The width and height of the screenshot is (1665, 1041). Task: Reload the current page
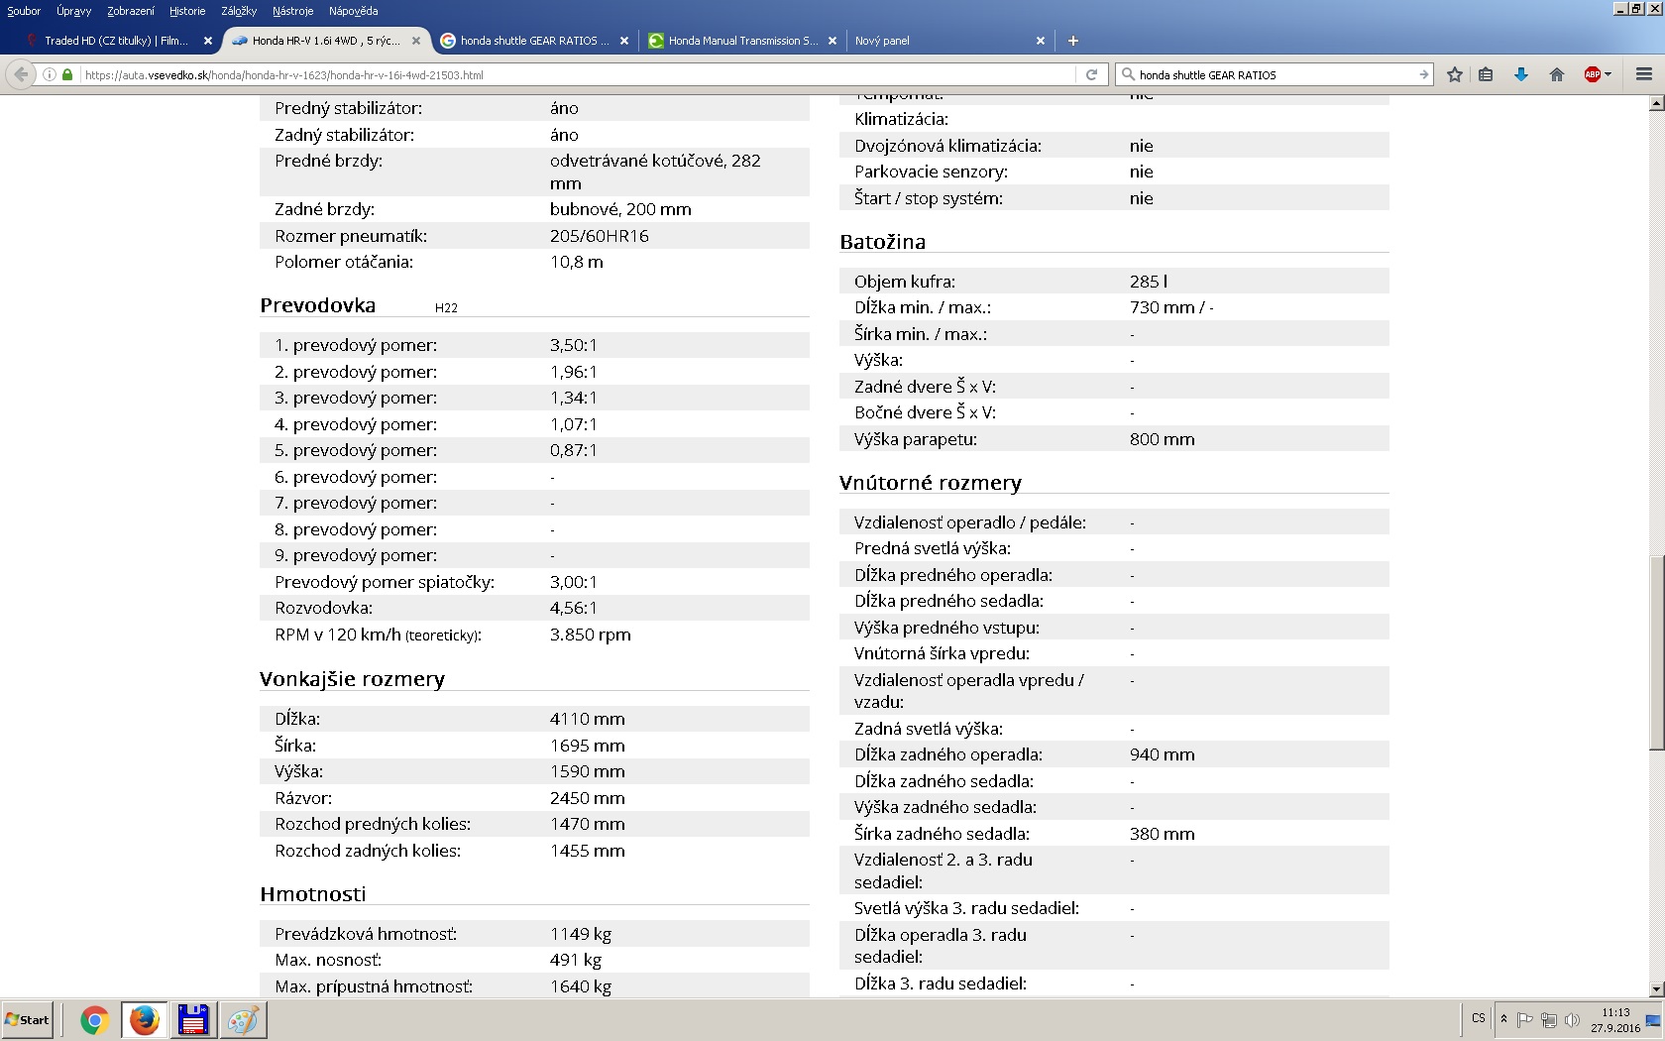pyautogui.click(x=1091, y=74)
